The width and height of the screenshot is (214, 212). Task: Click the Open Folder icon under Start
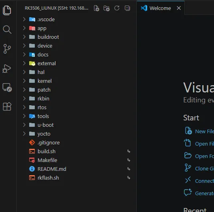pyautogui.click(x=188, y=155)
